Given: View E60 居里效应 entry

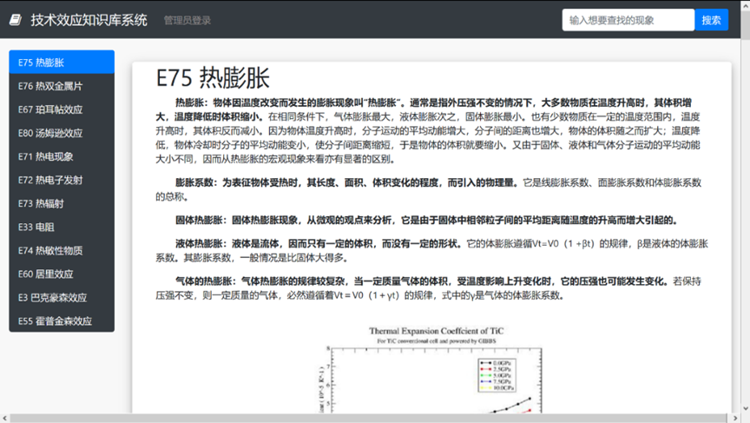Looking at the screenshot, I should tap(62, 274).
